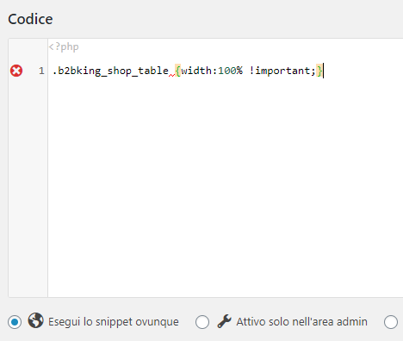Click empty code editor area below line 1
The image size is (403, 341).
coord(226,187)
